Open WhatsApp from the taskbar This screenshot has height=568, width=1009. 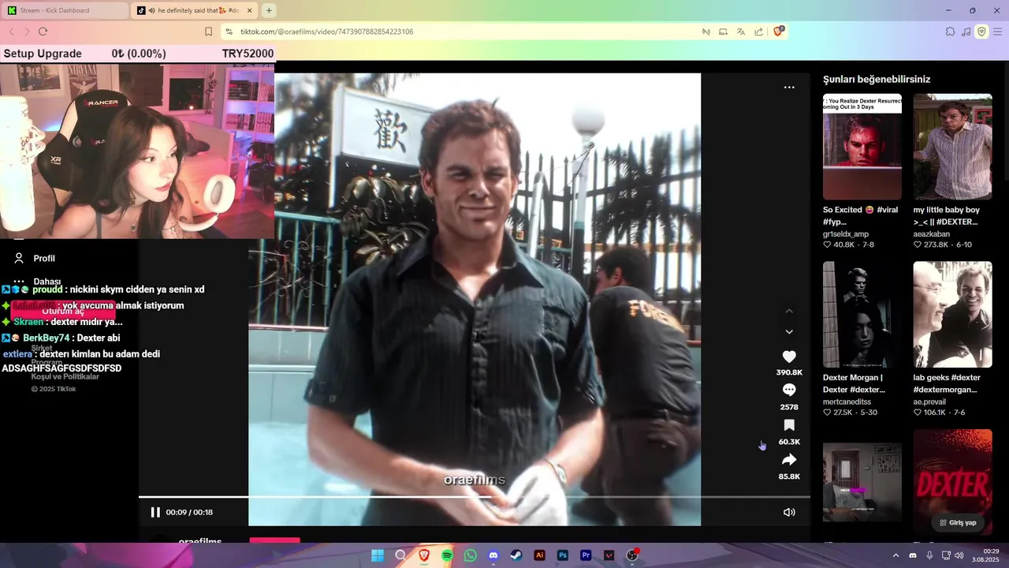471,555
